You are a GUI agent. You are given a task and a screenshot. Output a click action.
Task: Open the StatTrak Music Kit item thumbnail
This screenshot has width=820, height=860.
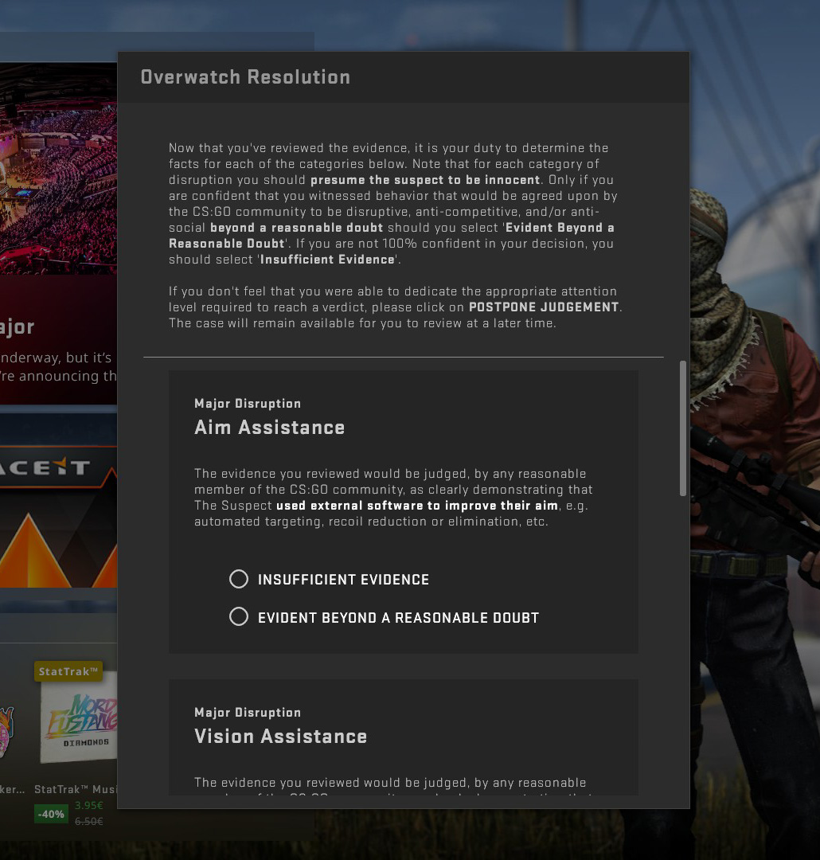pos(79,716)
